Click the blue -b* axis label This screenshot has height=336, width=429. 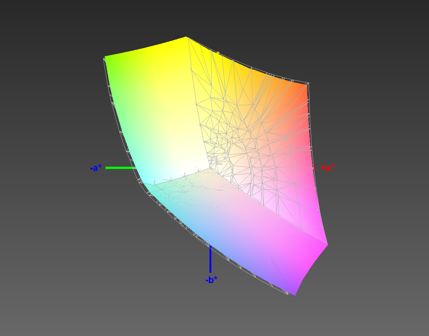(x=211, y=280)
